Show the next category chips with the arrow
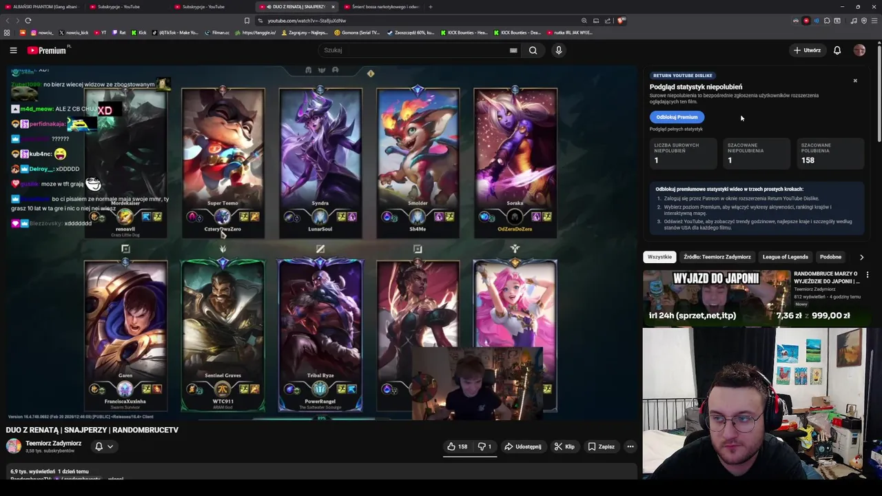The width and height of the screenshot is (882, 496). [x=861, y=257]
